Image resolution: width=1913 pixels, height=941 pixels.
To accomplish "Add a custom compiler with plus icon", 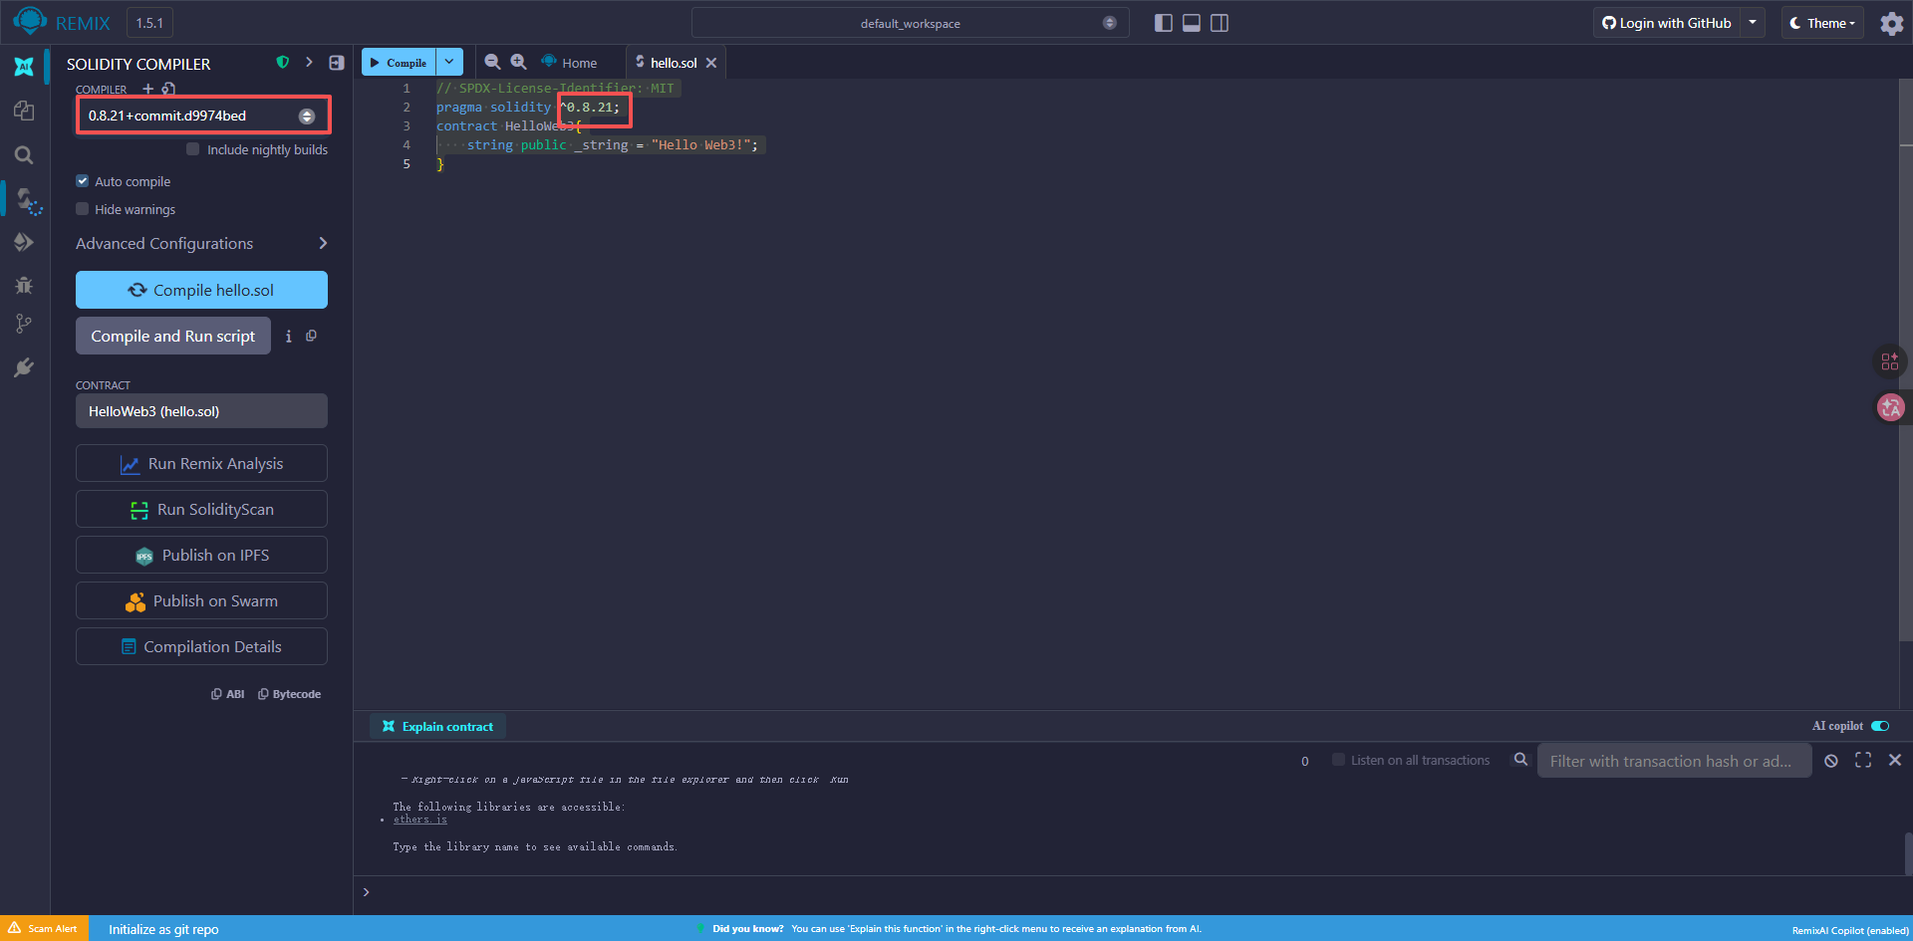I will coord(147,89).
